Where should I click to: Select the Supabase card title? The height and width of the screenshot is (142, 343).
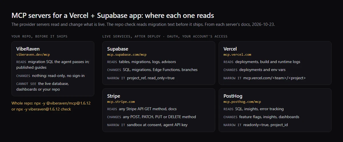tap(118, 49)
